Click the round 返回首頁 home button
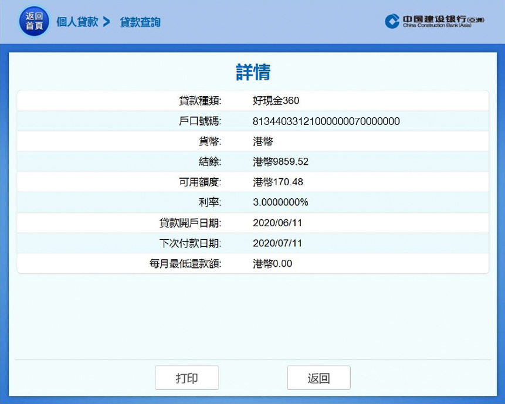 pyautogui.click(x=34, y=22)
